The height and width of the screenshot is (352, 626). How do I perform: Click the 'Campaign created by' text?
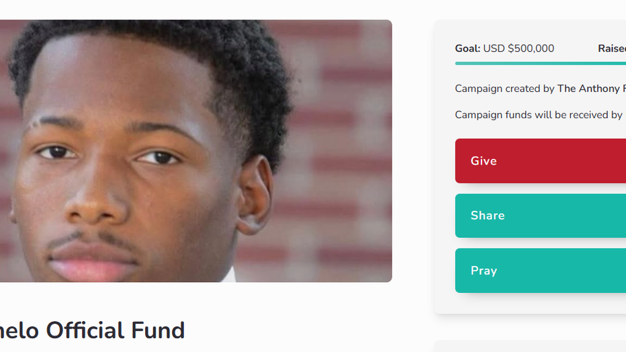504,88
